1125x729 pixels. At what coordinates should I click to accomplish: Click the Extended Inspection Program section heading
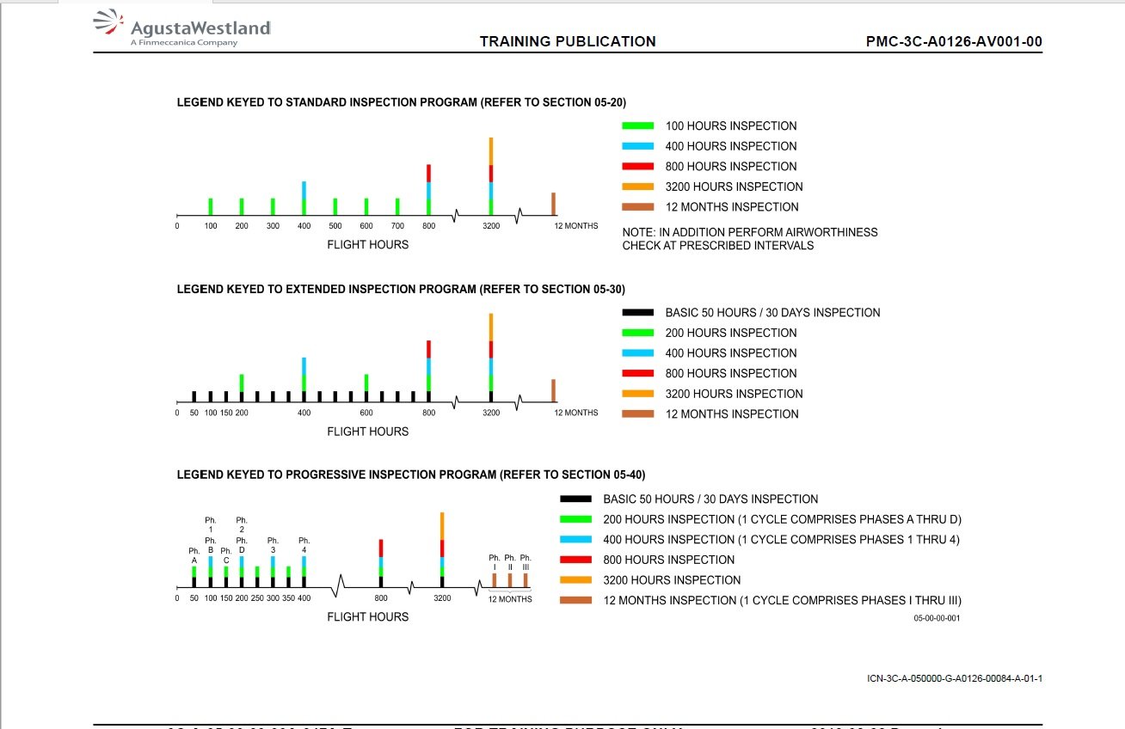point(401,289)
